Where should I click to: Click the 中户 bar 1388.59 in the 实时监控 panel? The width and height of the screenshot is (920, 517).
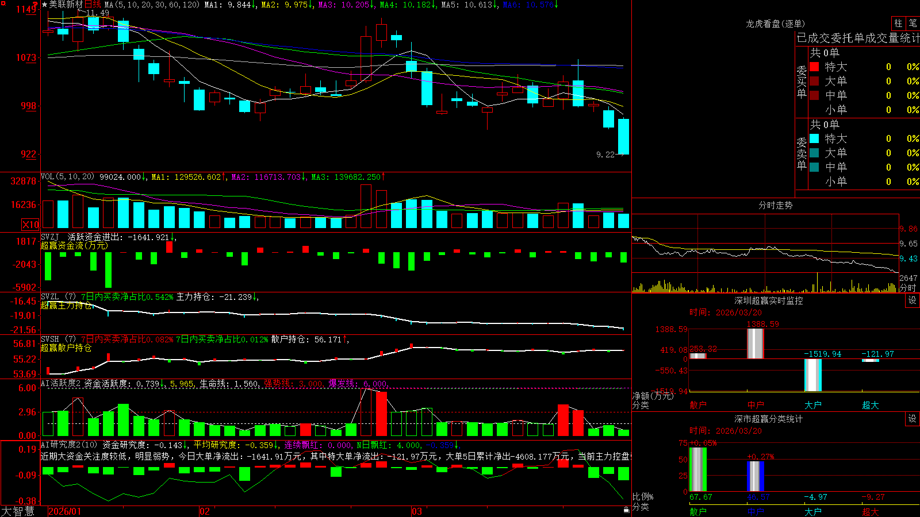pos(756,344)
